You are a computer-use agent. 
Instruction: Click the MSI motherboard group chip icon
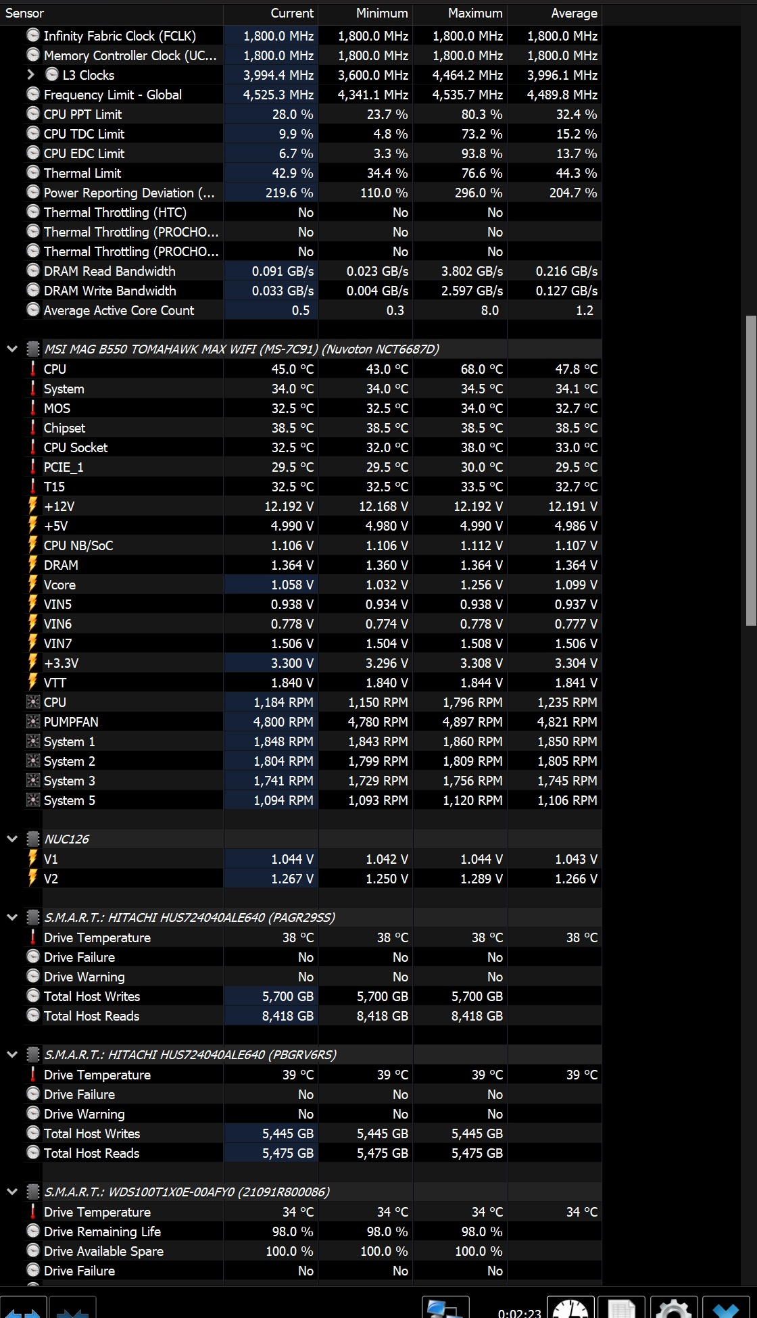(33, 349)
